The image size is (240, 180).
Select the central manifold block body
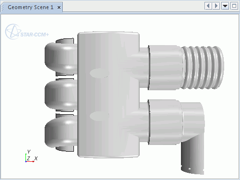(108, 95)
